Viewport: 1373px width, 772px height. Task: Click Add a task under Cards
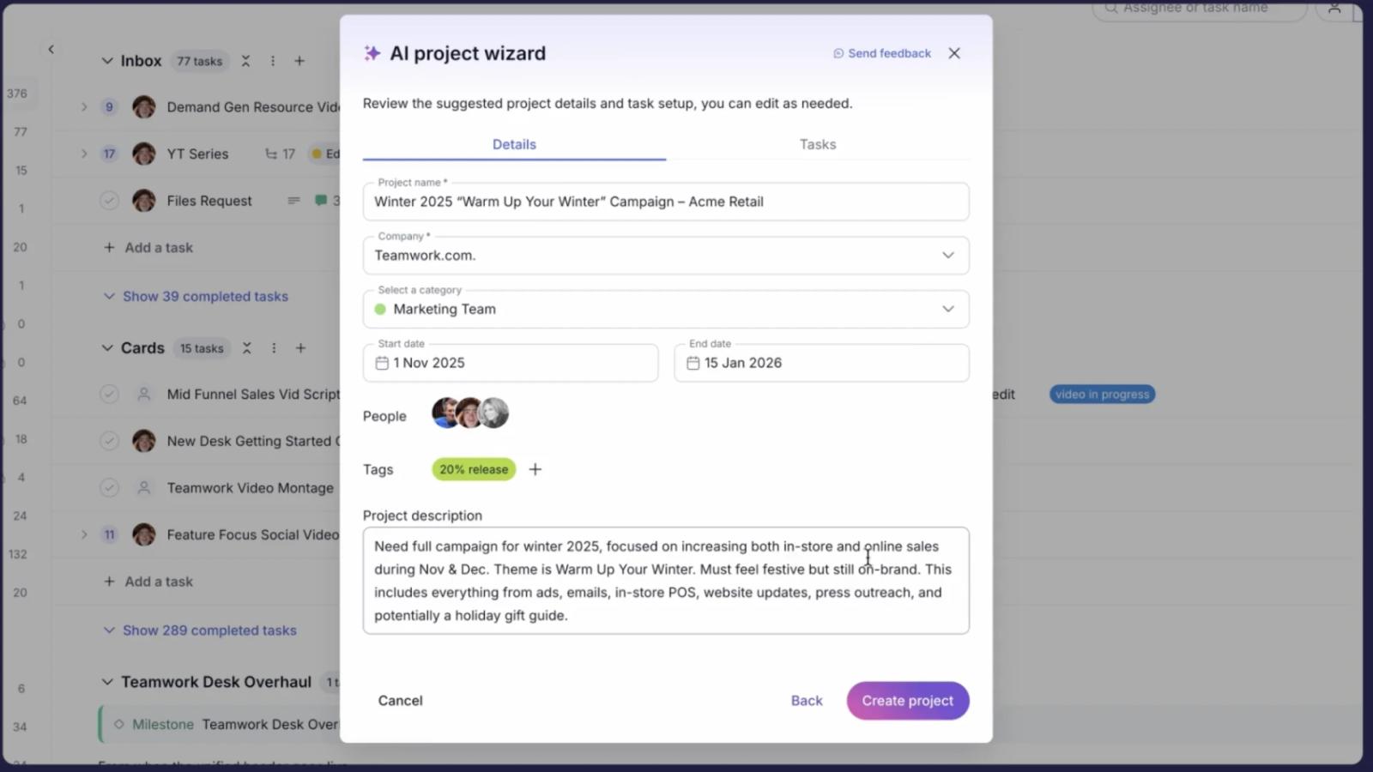(148, 582)
